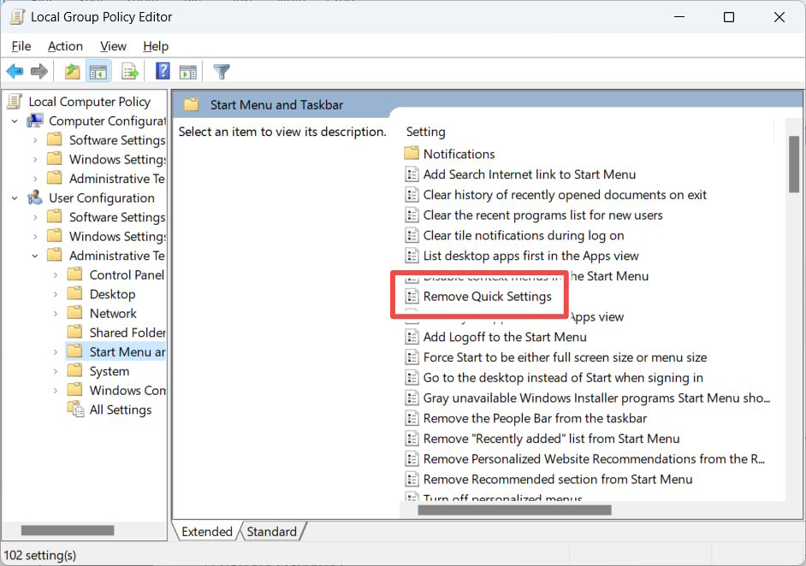
Task: Click the Notifications folder in the settings list
Action: pos(459,153)
